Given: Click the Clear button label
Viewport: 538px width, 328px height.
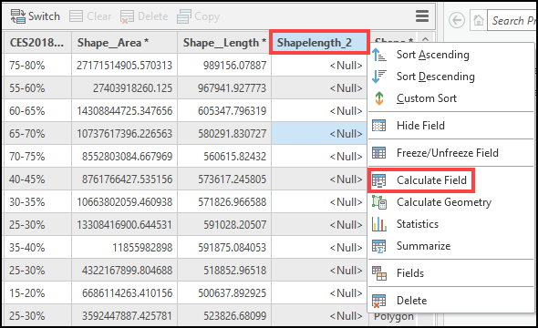Looking at the screenshot, I should click(x=98, y=16).
